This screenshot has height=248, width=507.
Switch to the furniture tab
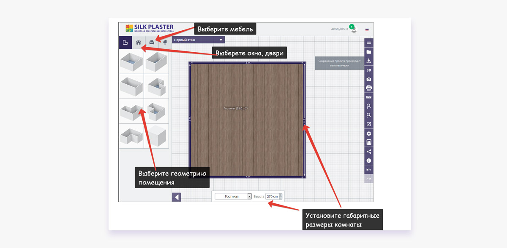(151, 43)
